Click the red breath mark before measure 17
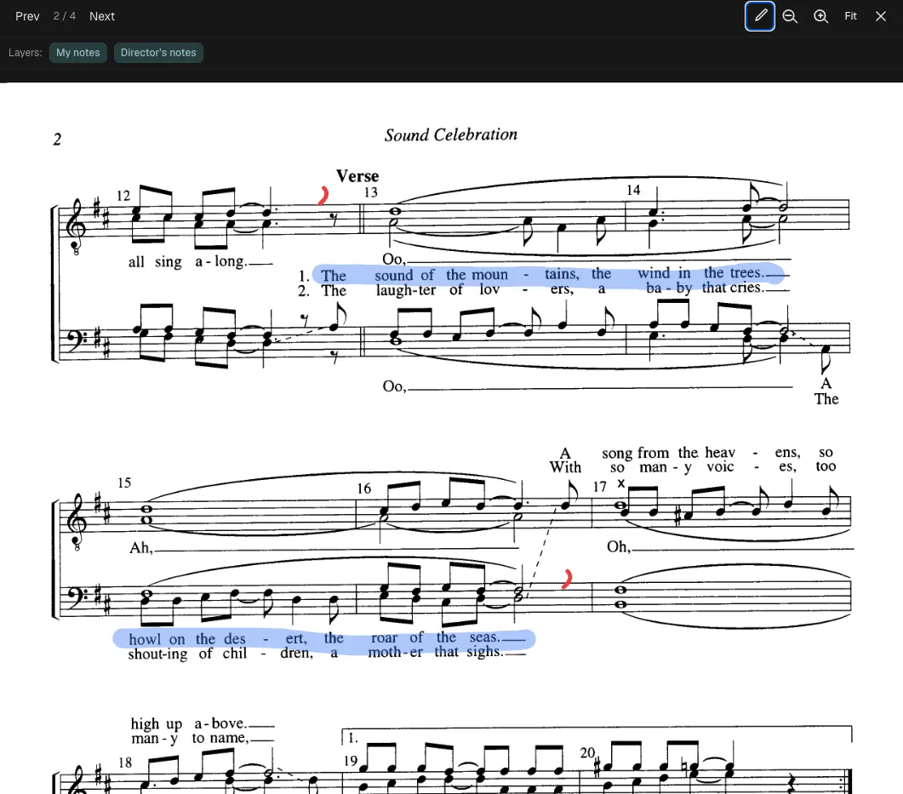903x794 pixels. coord(568,579)
